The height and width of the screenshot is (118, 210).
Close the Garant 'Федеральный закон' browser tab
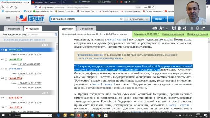[29, 2]
